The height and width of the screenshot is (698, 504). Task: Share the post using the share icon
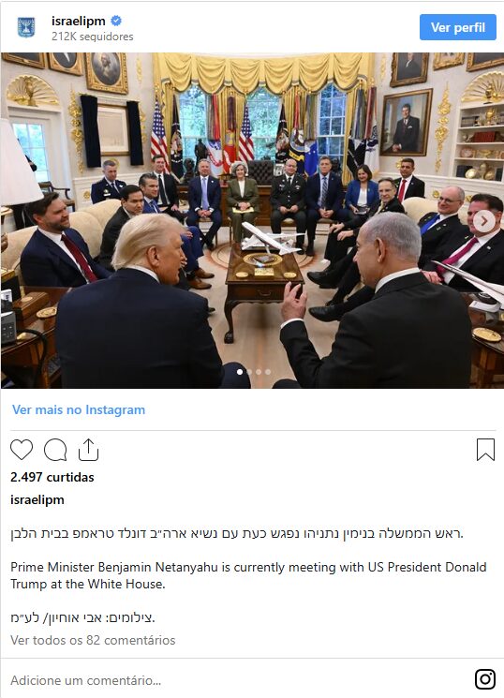coord(88,449)
